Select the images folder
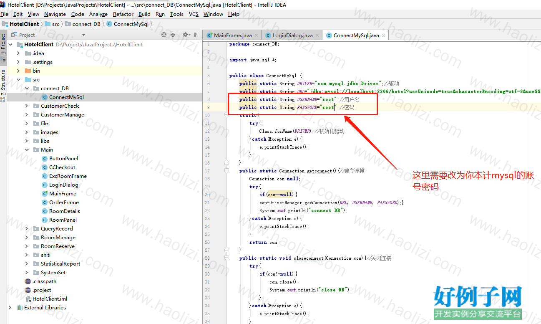541x324 pixels. pyautogui.click(x=50, y=132)
